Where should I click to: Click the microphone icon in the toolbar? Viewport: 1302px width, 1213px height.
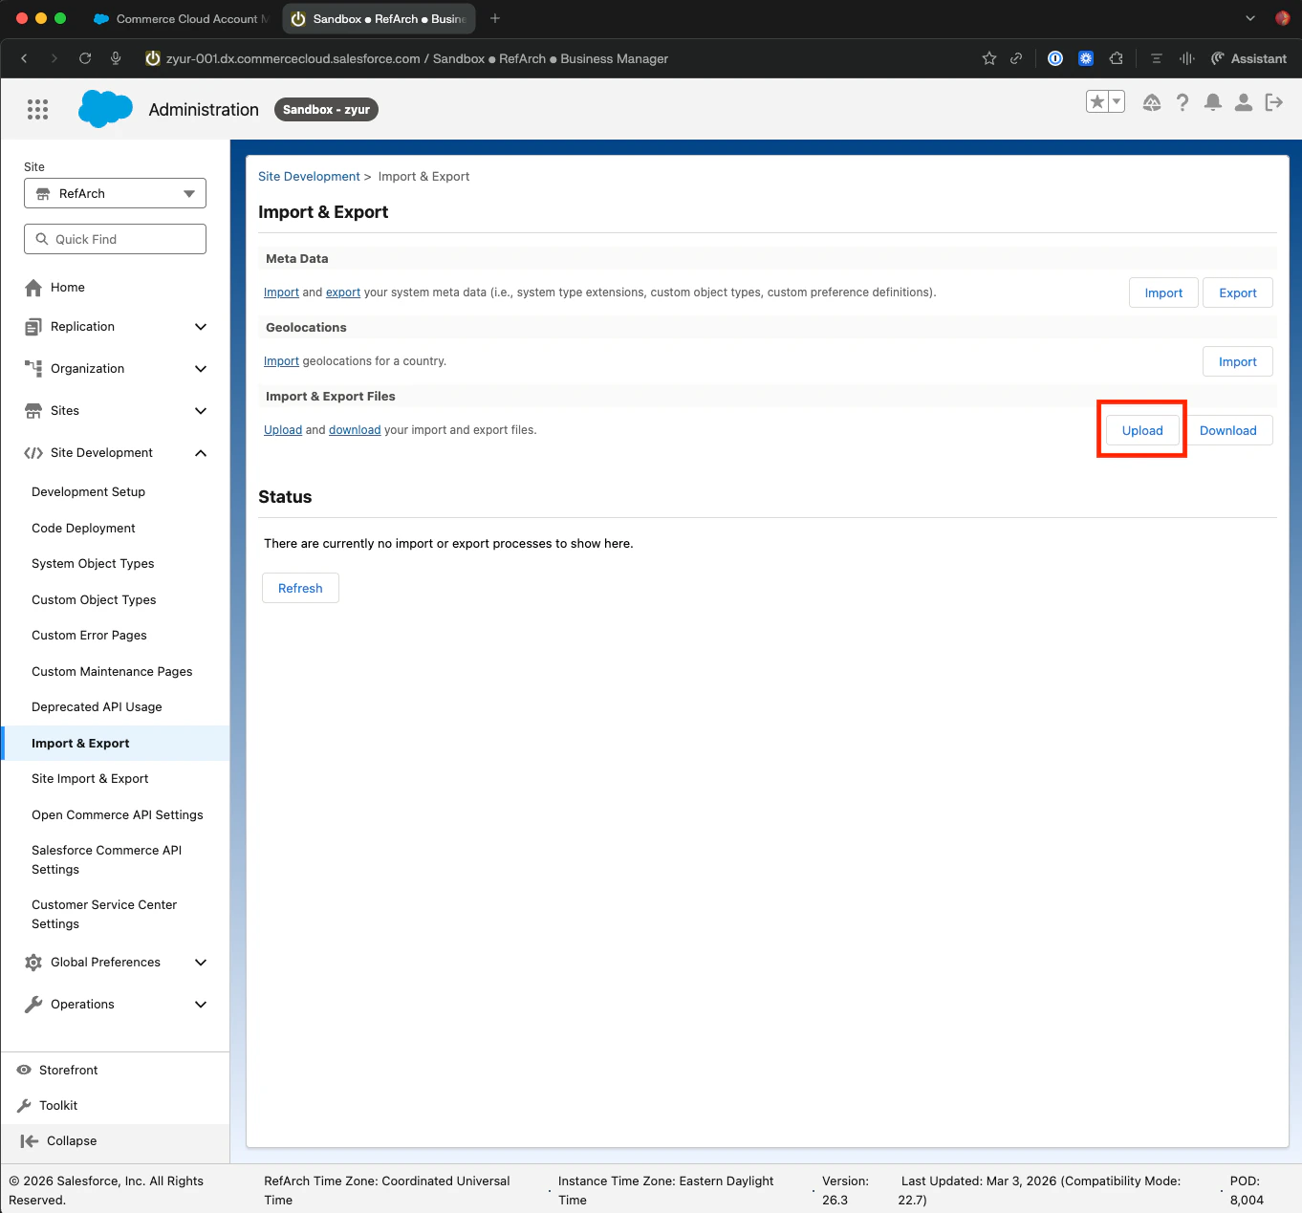point(116,58)
